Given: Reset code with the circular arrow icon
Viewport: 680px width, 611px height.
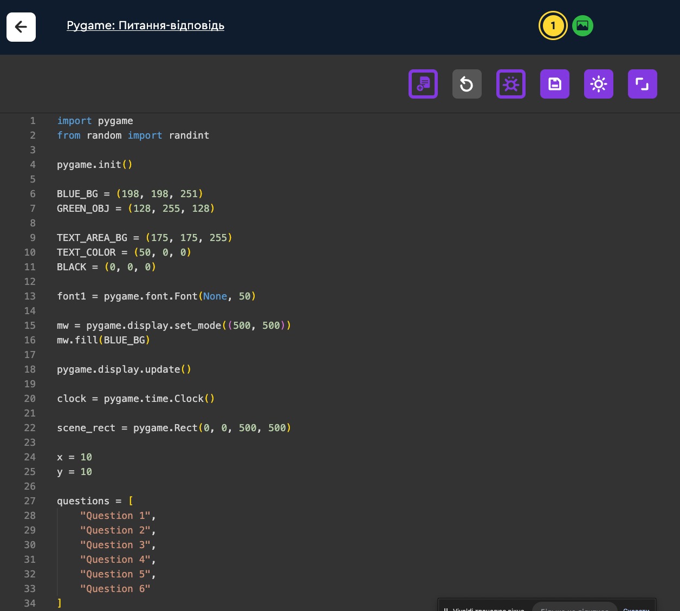Looking at the screenshot, I should [467, 84].
